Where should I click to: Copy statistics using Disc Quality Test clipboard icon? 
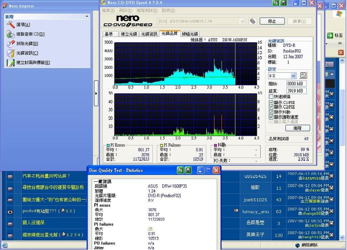(x=181, y=170)
